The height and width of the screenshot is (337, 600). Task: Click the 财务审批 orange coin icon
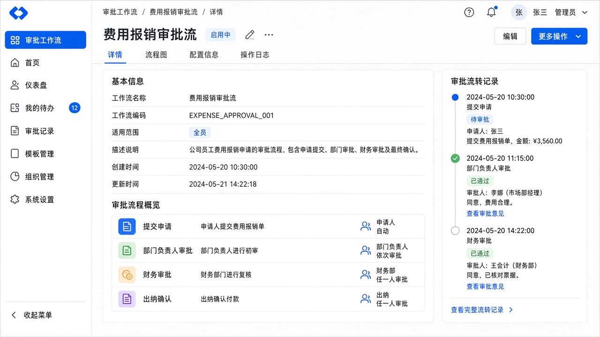pos(127,275)
